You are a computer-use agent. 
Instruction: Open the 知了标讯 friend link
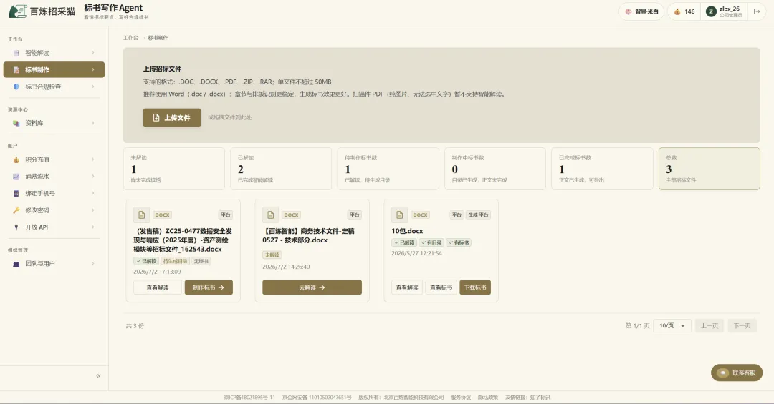pos(540,397)
